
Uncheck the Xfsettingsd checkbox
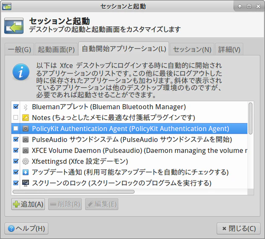16,161
